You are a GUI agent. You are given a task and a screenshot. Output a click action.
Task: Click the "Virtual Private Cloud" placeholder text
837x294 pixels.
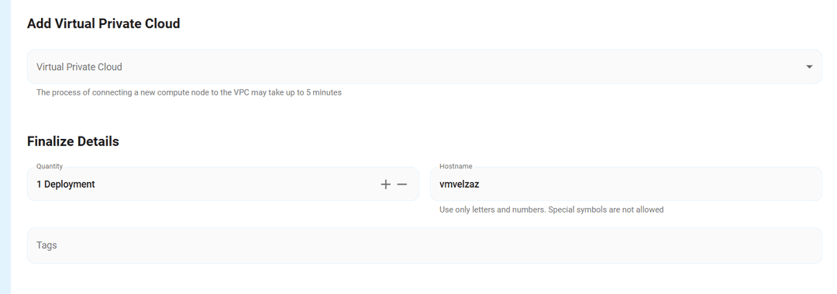pyautogui.click(x=79, y=67)
